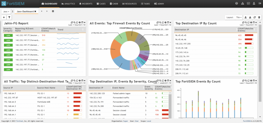The height and width of the screenshot is (123, 263).
Task: Refresh the Jahin-FG Report widget
Action: (72, 23)
